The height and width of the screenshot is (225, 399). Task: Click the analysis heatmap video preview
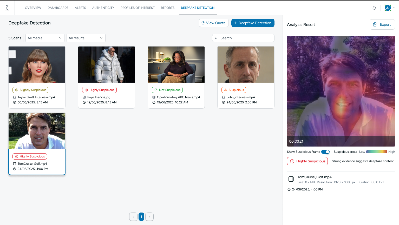pos(341,91)
